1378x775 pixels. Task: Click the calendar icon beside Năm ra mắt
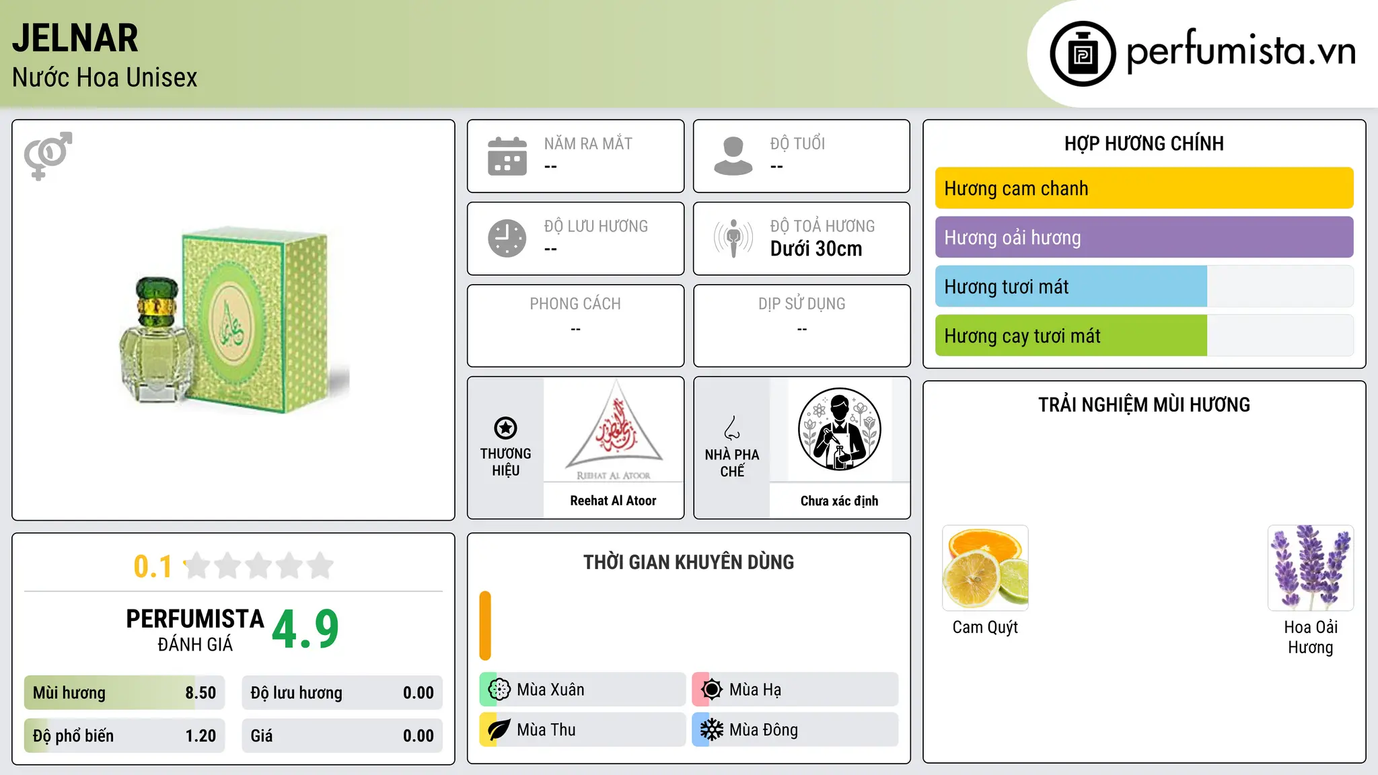[x=507, y=156]
